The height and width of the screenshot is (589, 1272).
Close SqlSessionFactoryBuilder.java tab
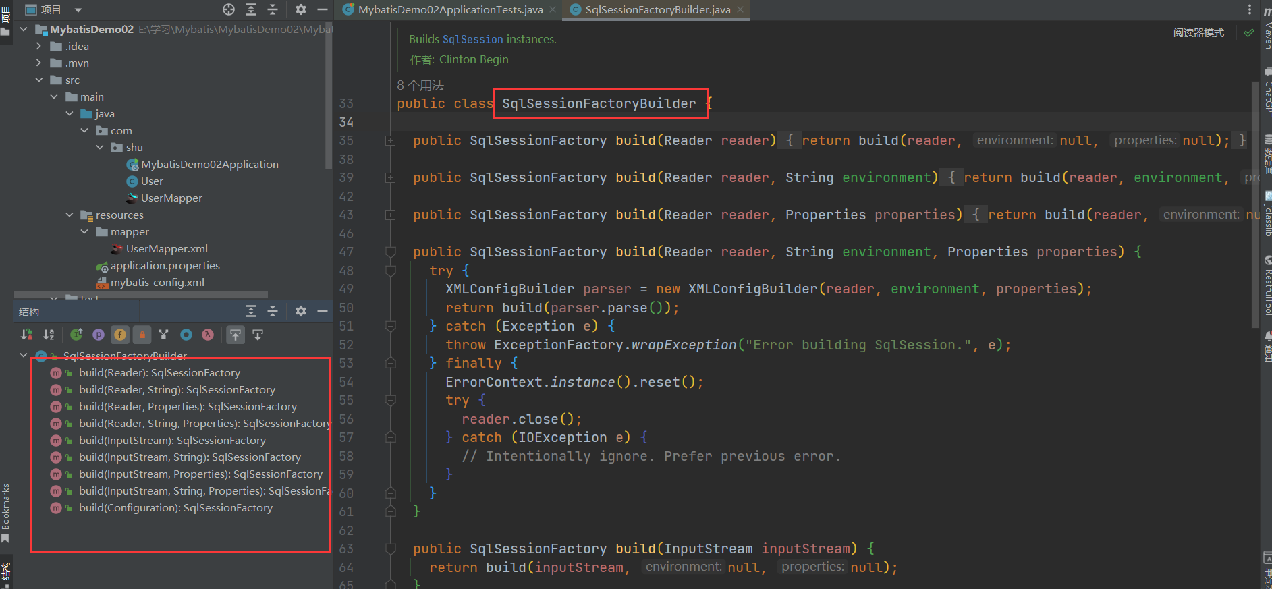740,9
